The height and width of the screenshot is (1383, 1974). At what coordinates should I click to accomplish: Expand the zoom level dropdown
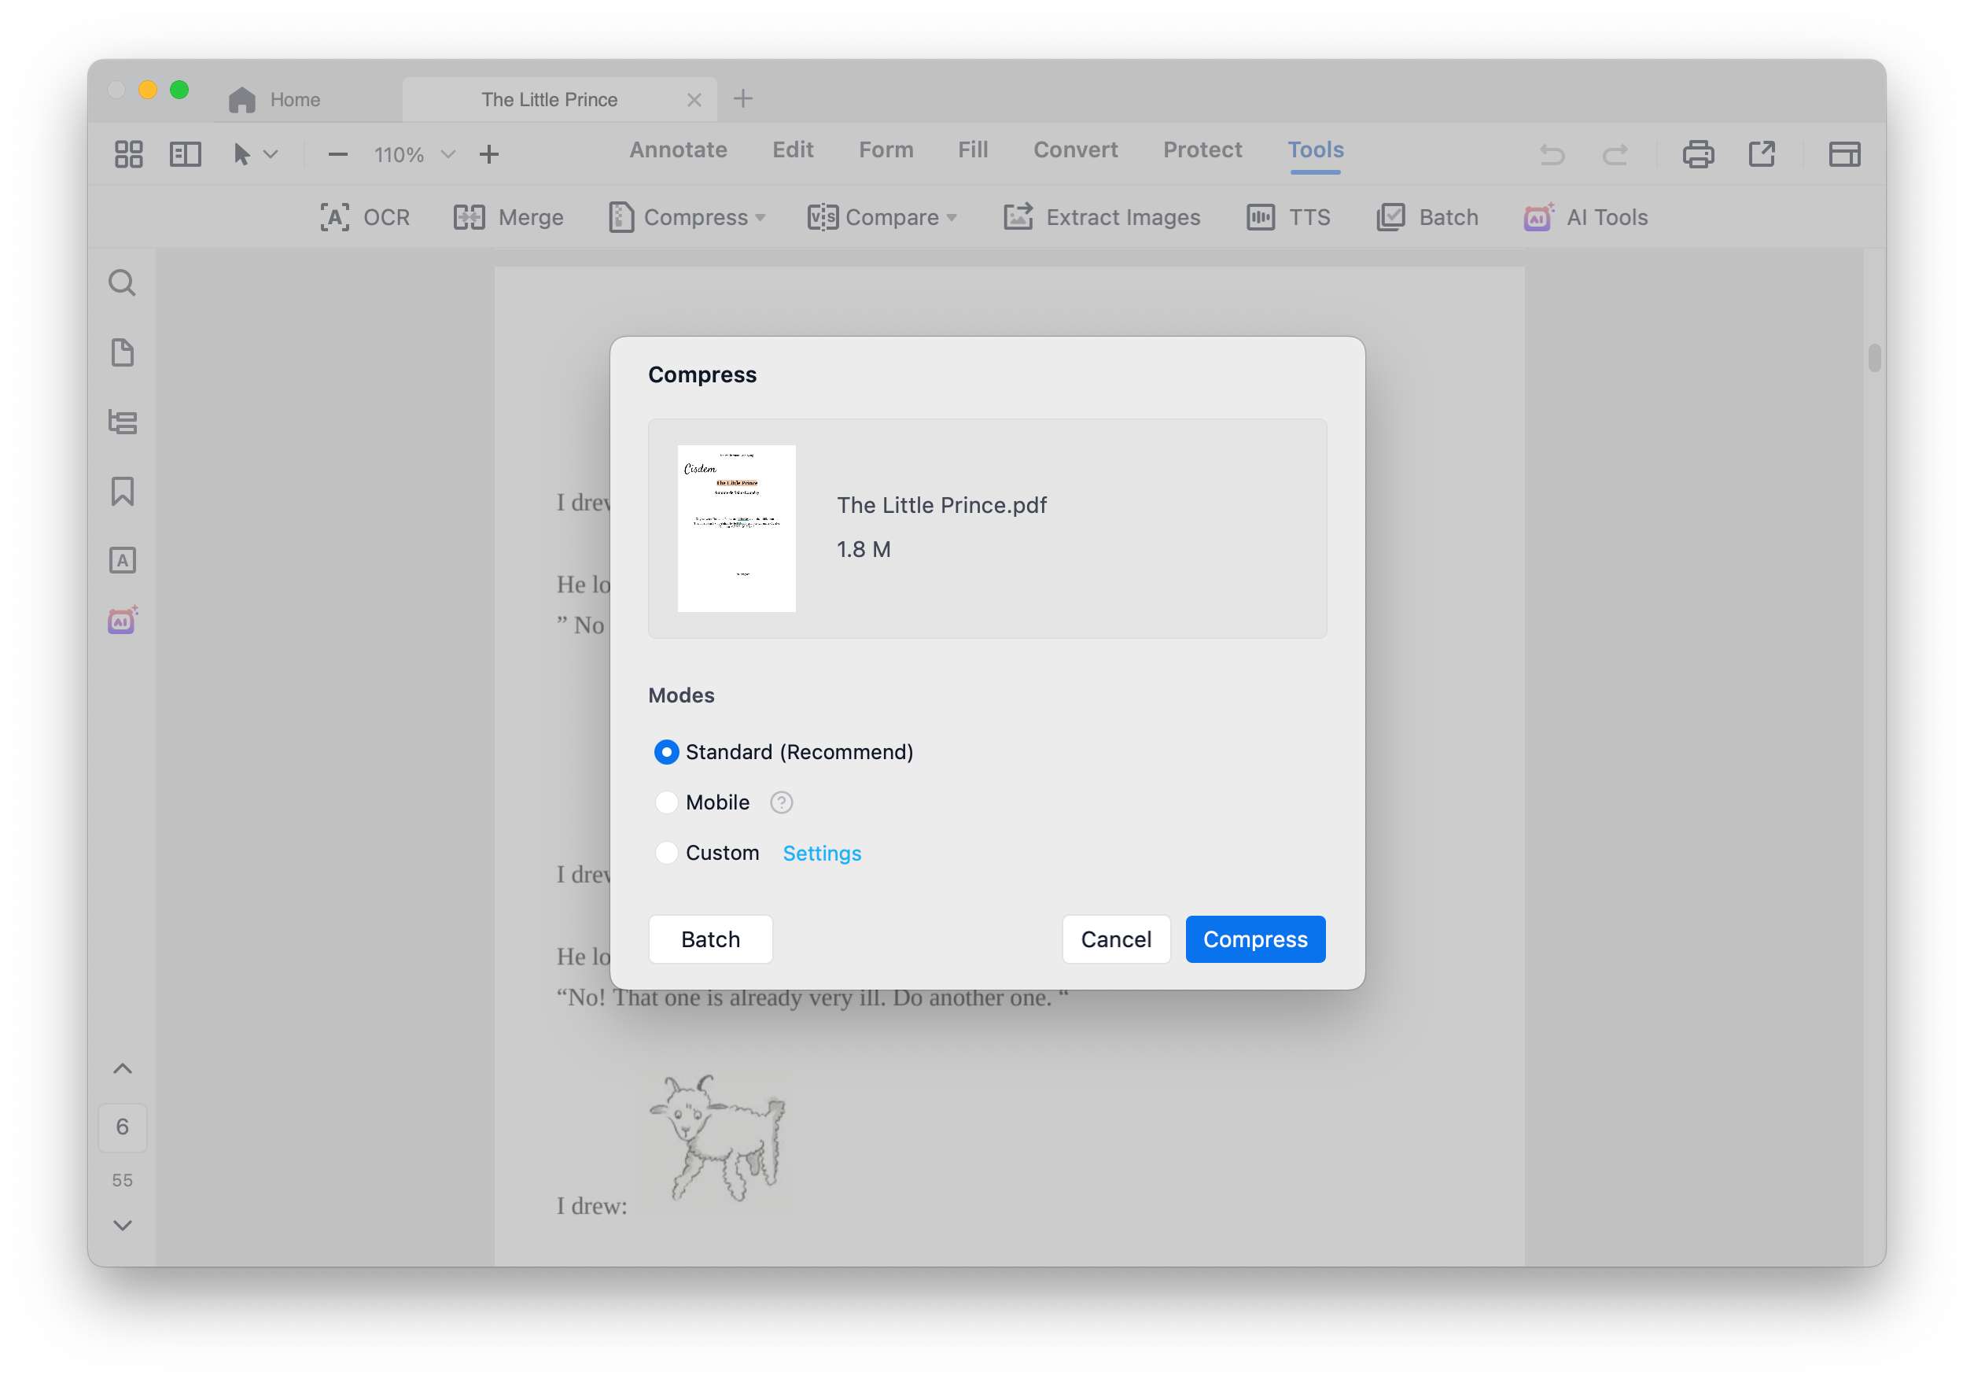[x=448, y=155]
